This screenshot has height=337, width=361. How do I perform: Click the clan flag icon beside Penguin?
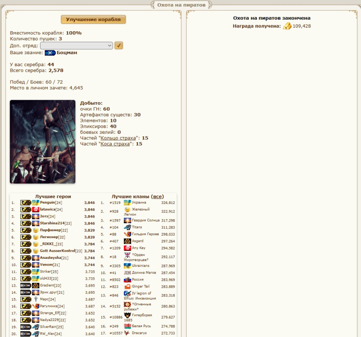pos(35,203)
